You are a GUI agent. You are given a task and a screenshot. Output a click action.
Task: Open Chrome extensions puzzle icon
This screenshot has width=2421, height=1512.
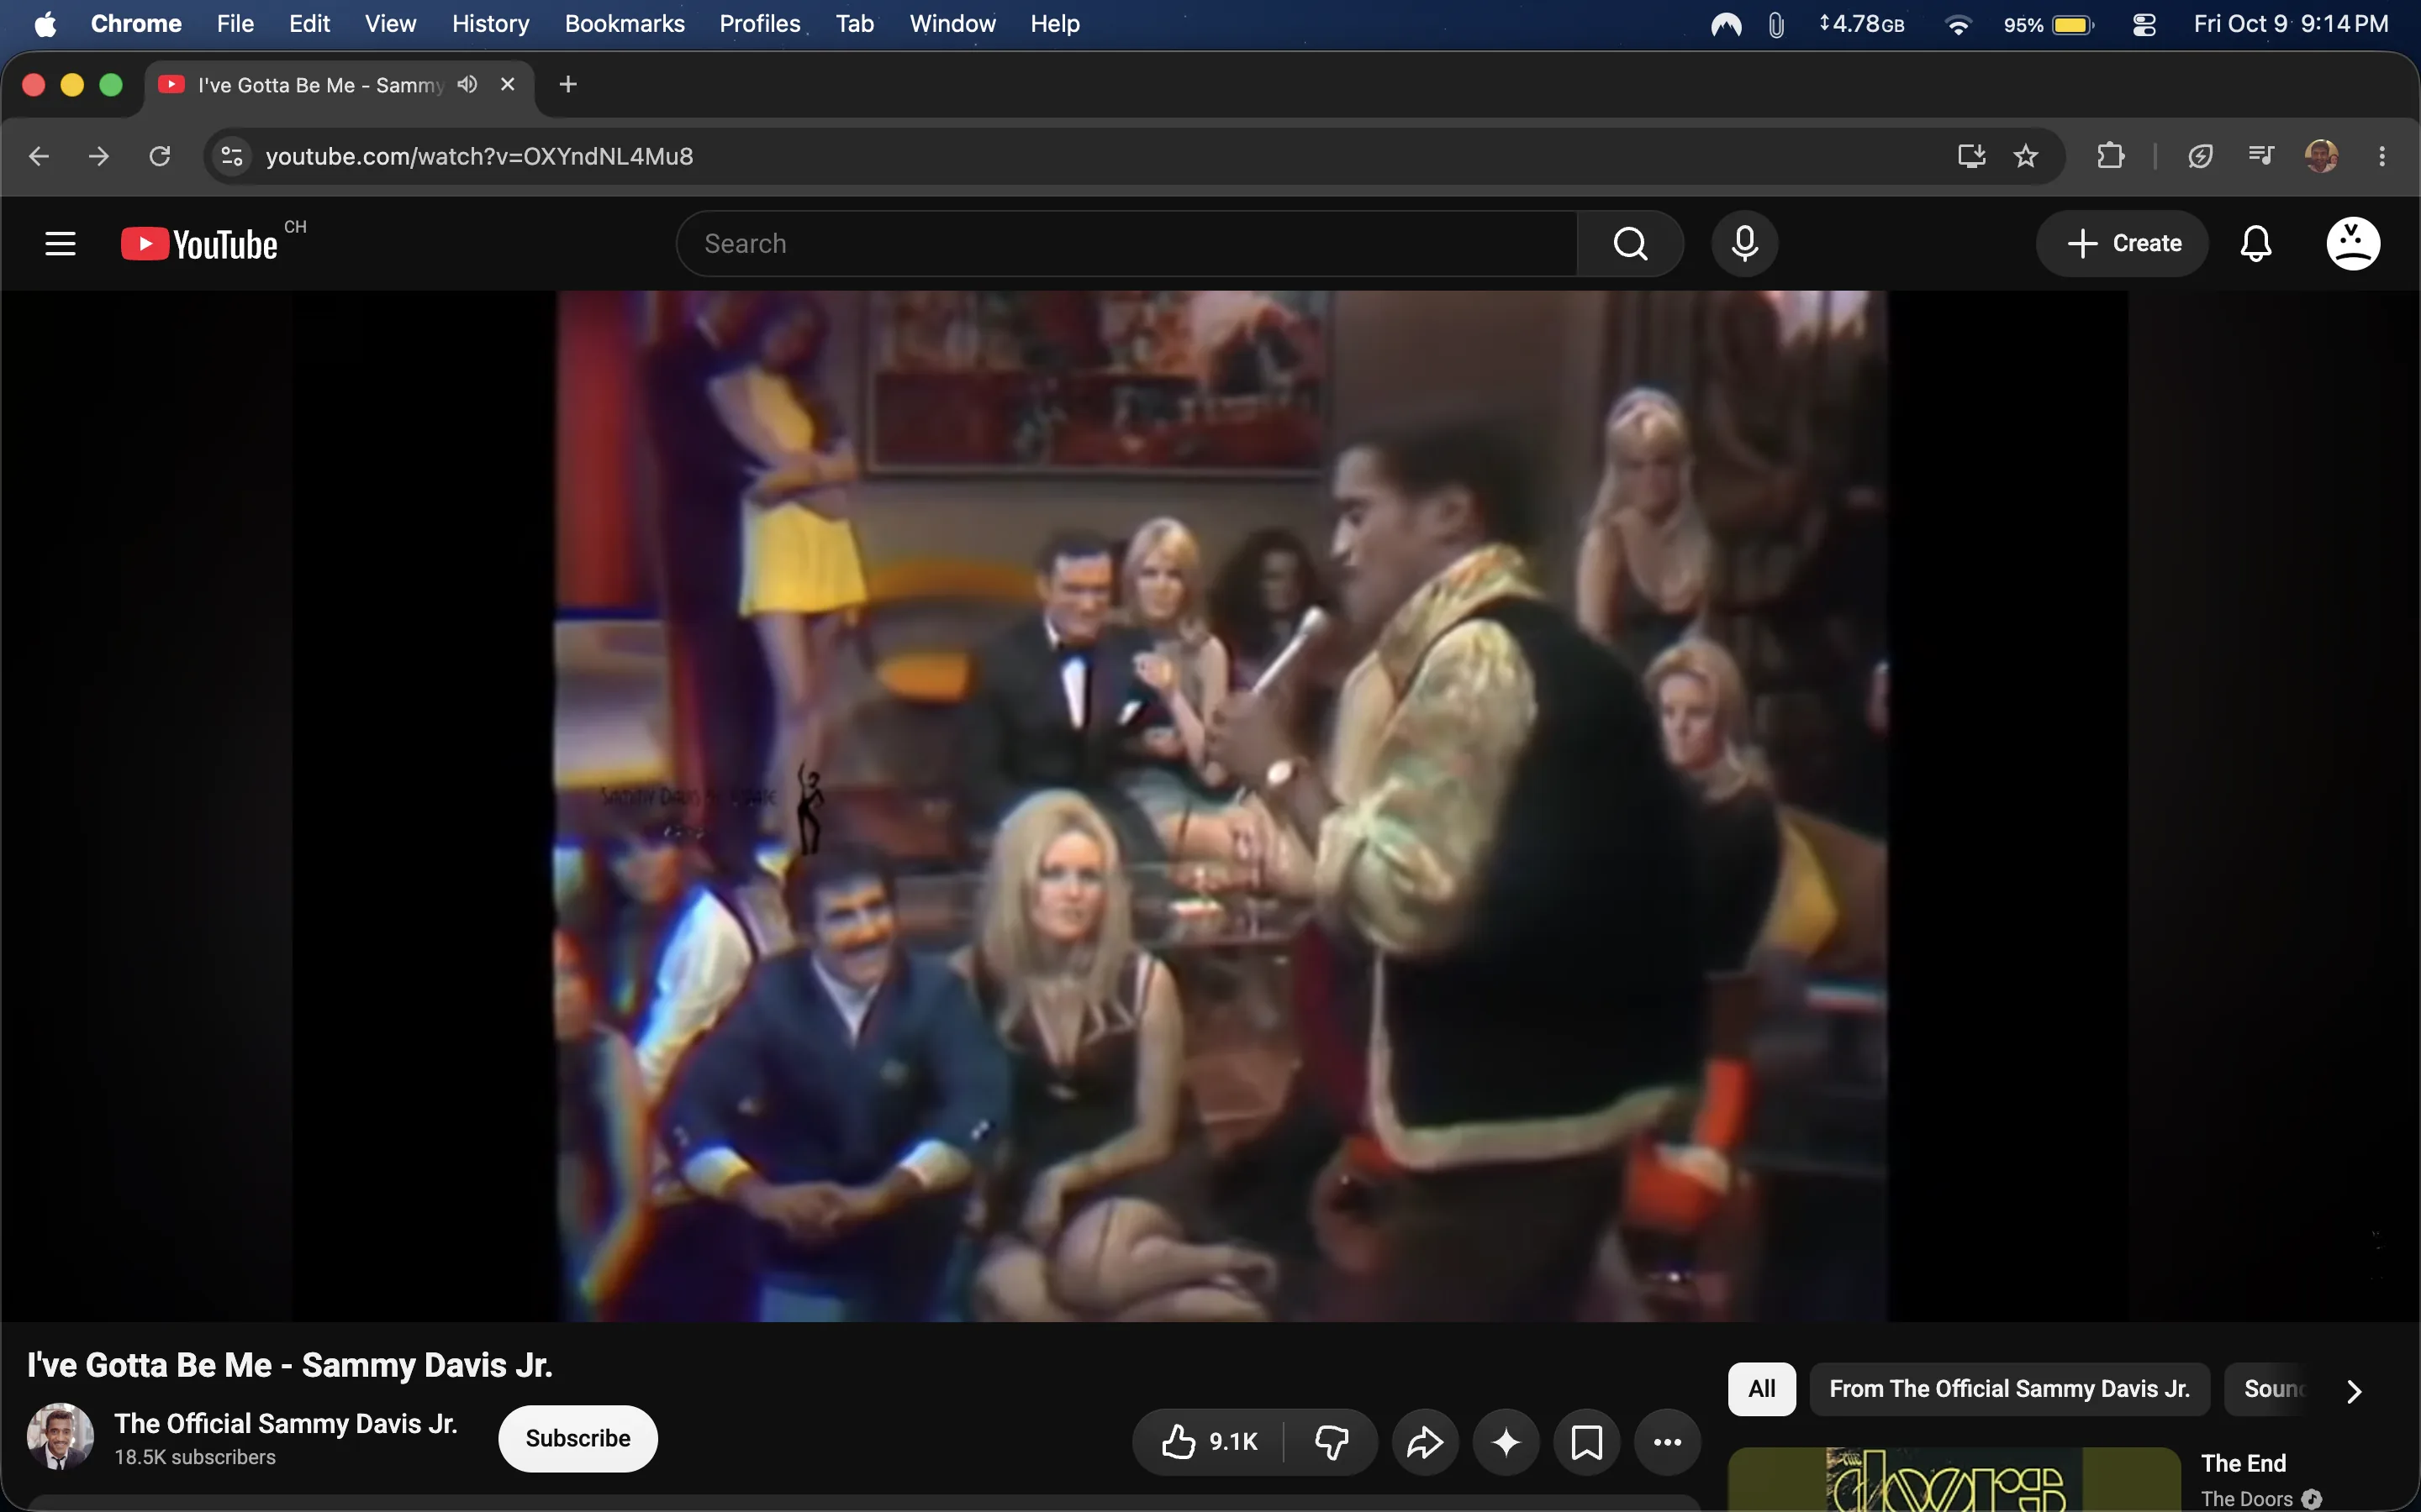point(2110,156)
